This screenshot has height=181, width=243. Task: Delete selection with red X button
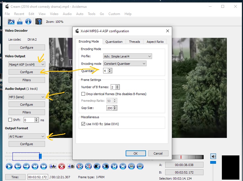tap(62, 167)
